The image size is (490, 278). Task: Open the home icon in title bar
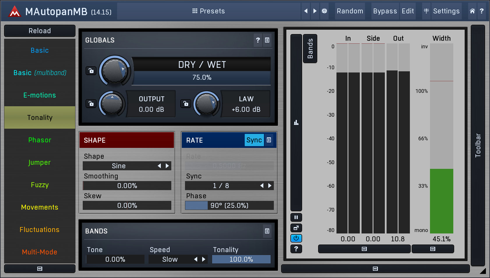point(472,11)
